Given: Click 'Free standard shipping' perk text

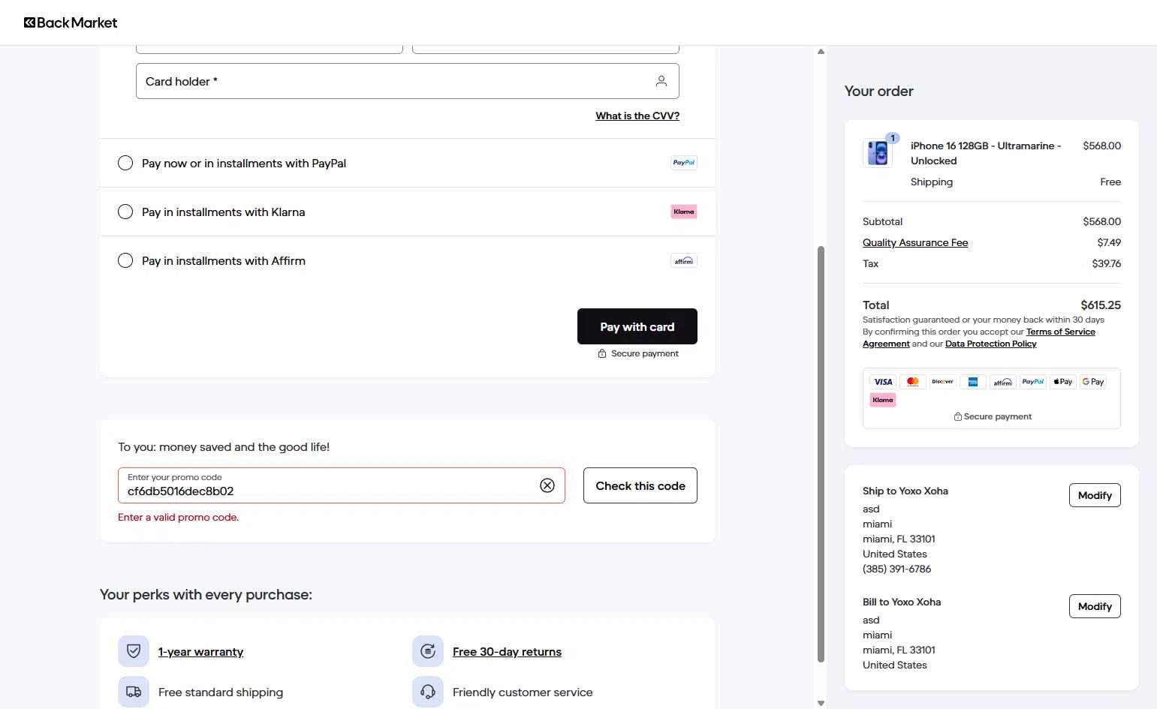Looking at the screenshot, I should tap(221, 692).
